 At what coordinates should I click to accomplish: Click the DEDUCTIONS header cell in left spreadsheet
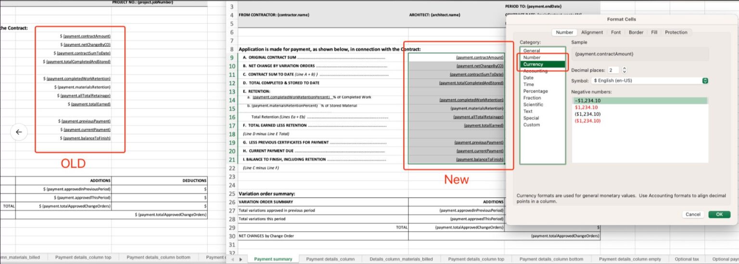click(159, 180)
